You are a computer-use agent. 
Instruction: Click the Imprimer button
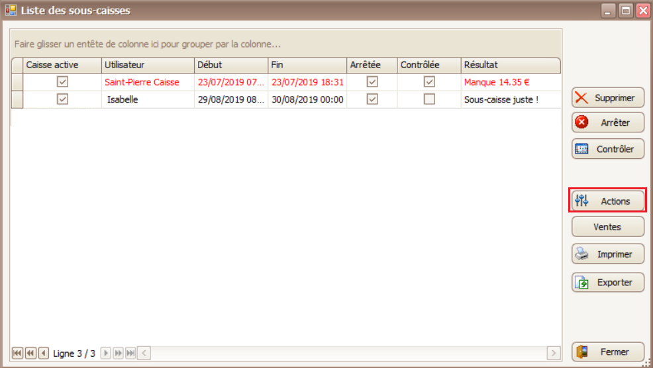click(607, 254)
